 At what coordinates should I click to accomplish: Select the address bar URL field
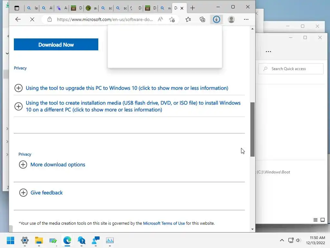click(105, 19)
